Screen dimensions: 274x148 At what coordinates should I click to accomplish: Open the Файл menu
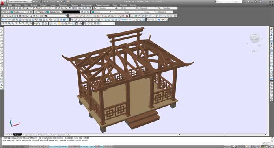coord(10,5)
